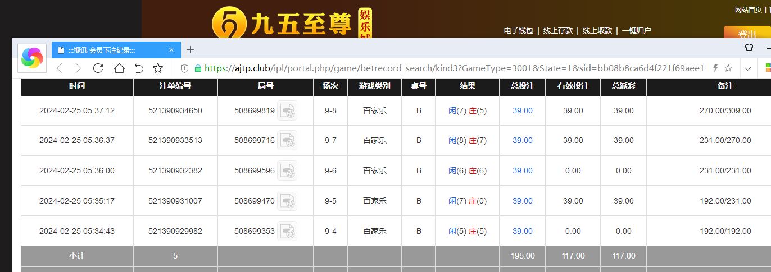Click the address bar URL field
Image resolution: width=771 pixels, height=272 pixels.
(x=454, y=68)
